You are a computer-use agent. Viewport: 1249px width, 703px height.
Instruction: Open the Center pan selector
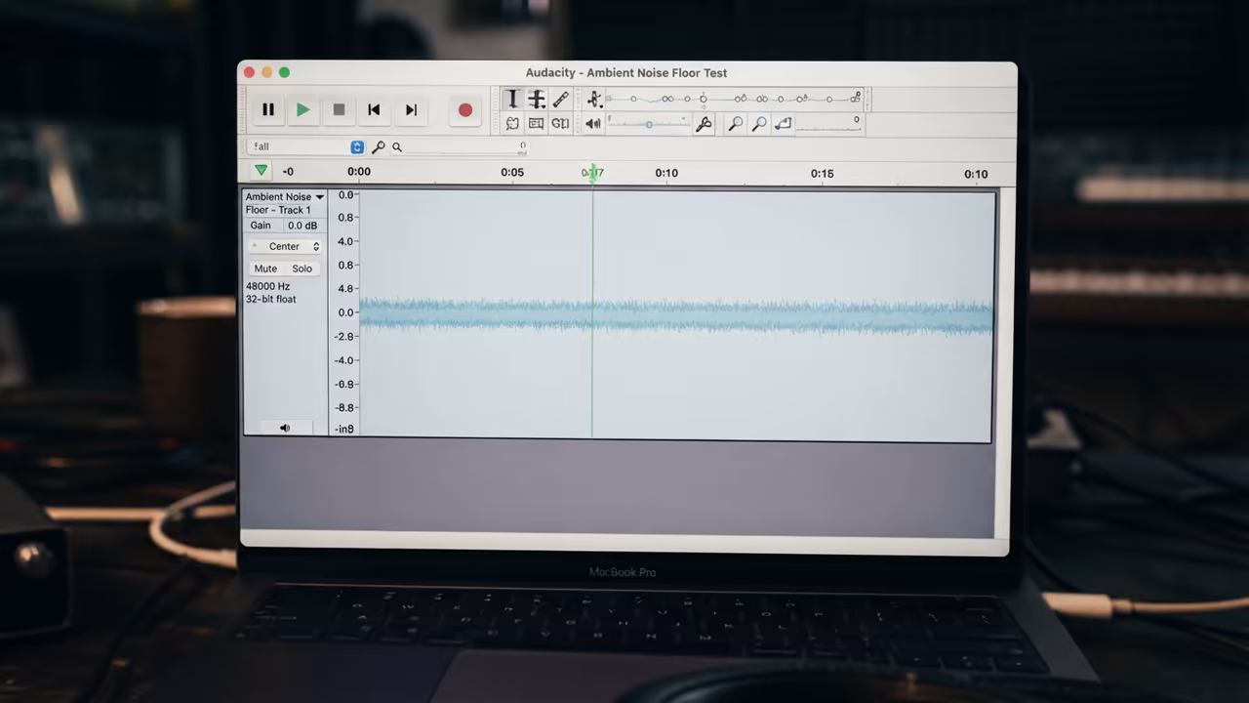tap(285, 246)
